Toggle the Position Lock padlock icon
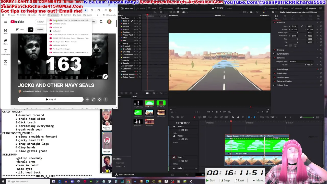Viewport: 327px width, 184px height. 243,117
